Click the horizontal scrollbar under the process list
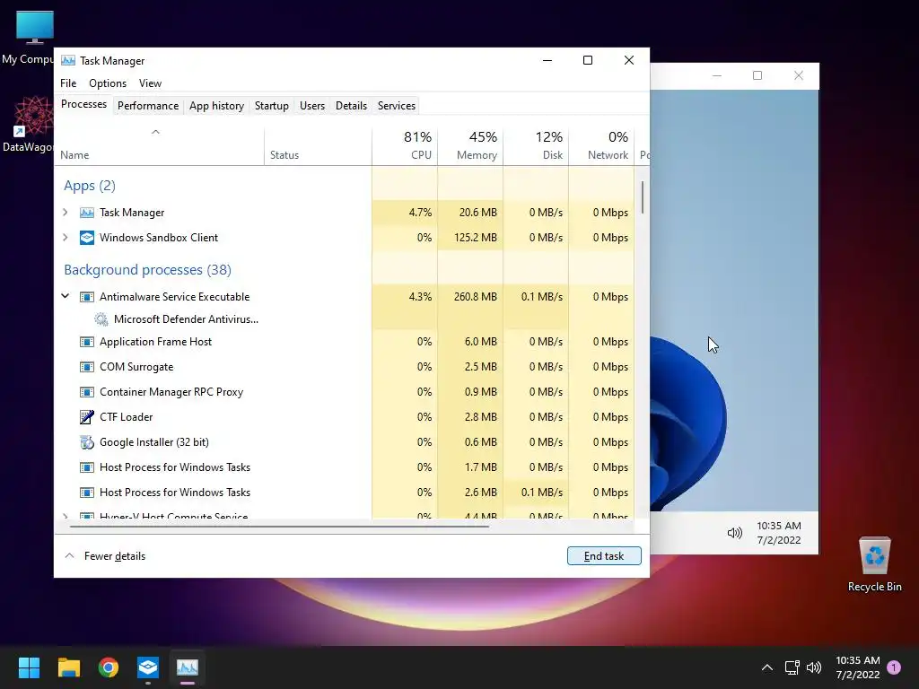Image resolution: width=919 pixels, height=689 pixels. pyautogui.click(x=279, y=526)
